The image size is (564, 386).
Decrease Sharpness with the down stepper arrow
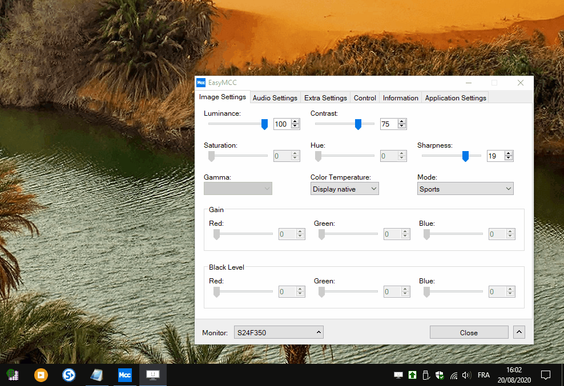(508, 159)
